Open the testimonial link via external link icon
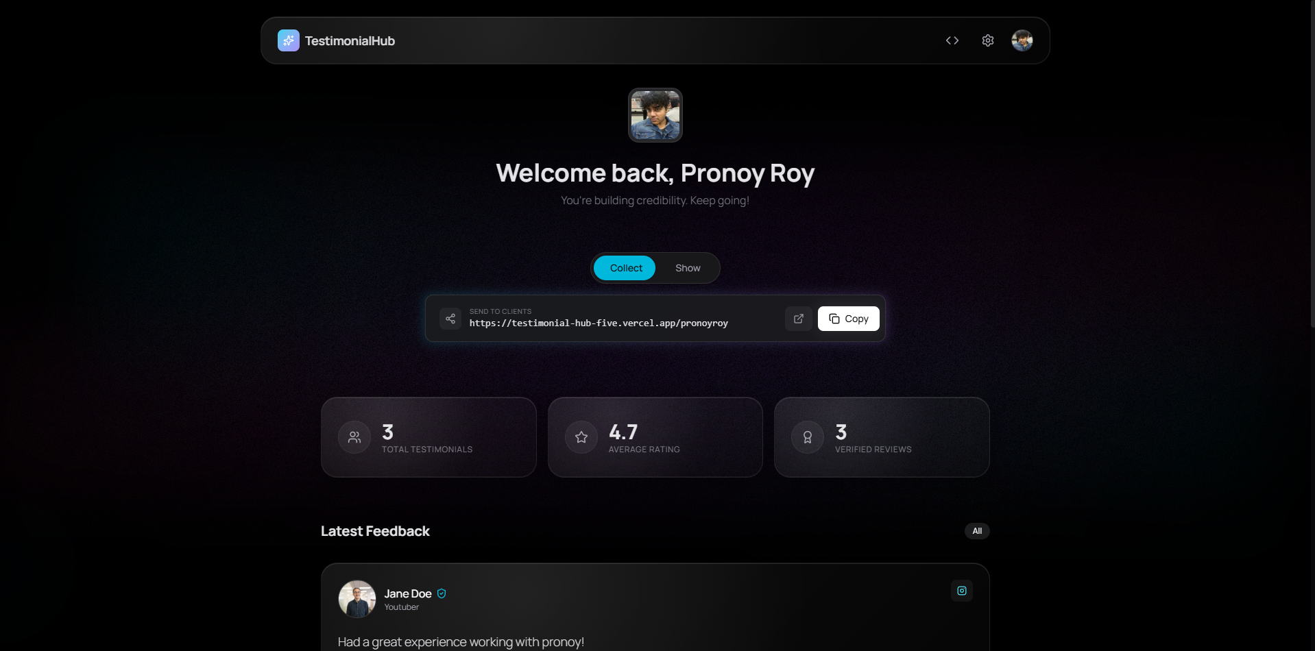 [798, 318]
